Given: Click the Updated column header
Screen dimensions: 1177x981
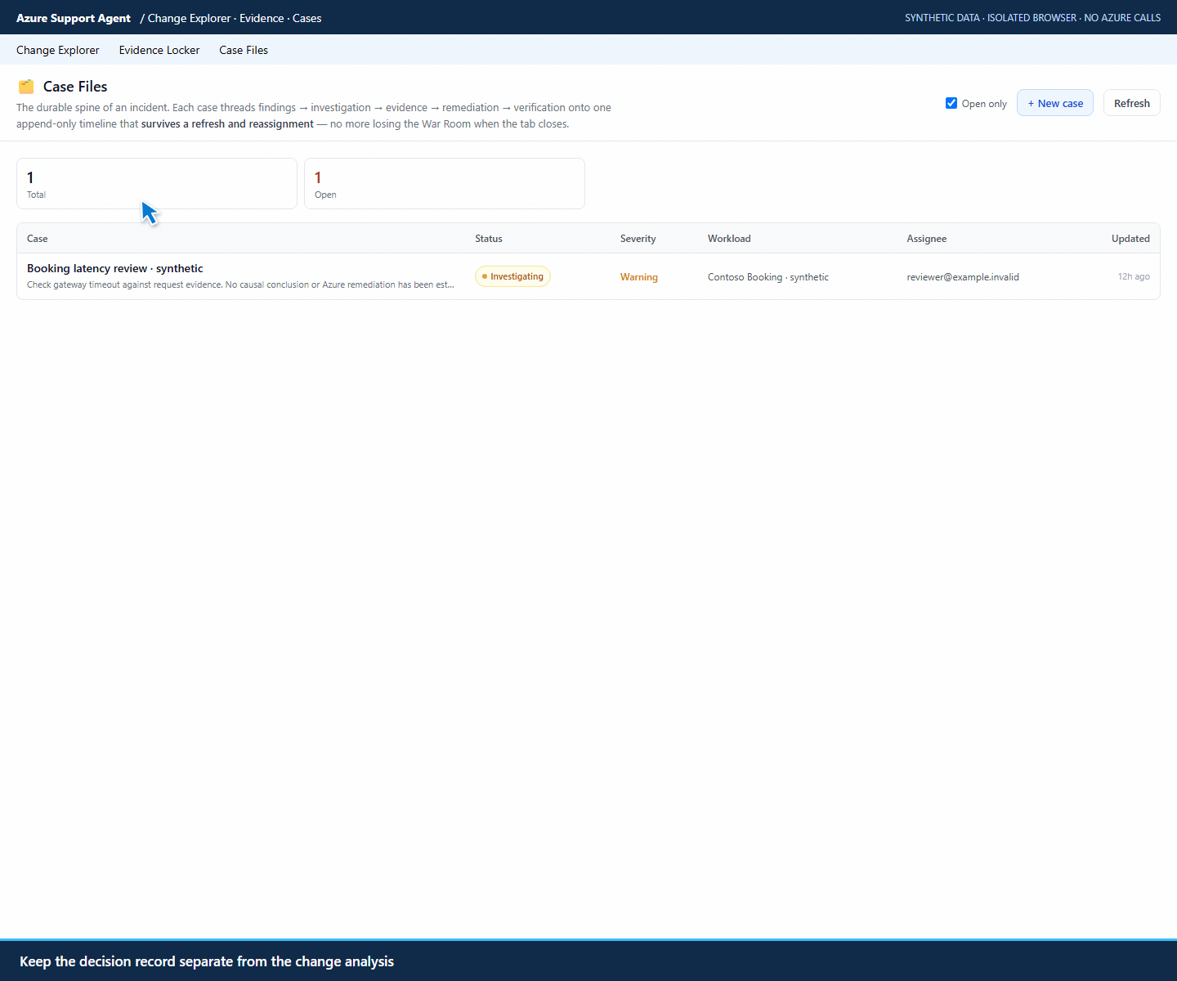Looking at the screenshot, I should [x=1130, y=239].
